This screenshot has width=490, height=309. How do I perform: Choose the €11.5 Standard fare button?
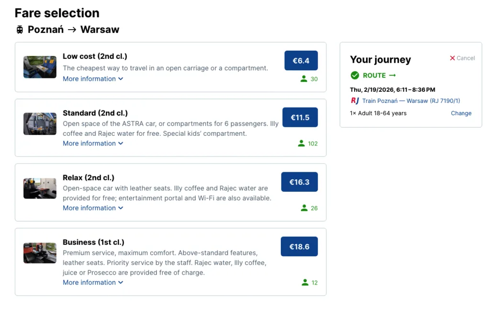pyautogui.click(x=300, y=117)
